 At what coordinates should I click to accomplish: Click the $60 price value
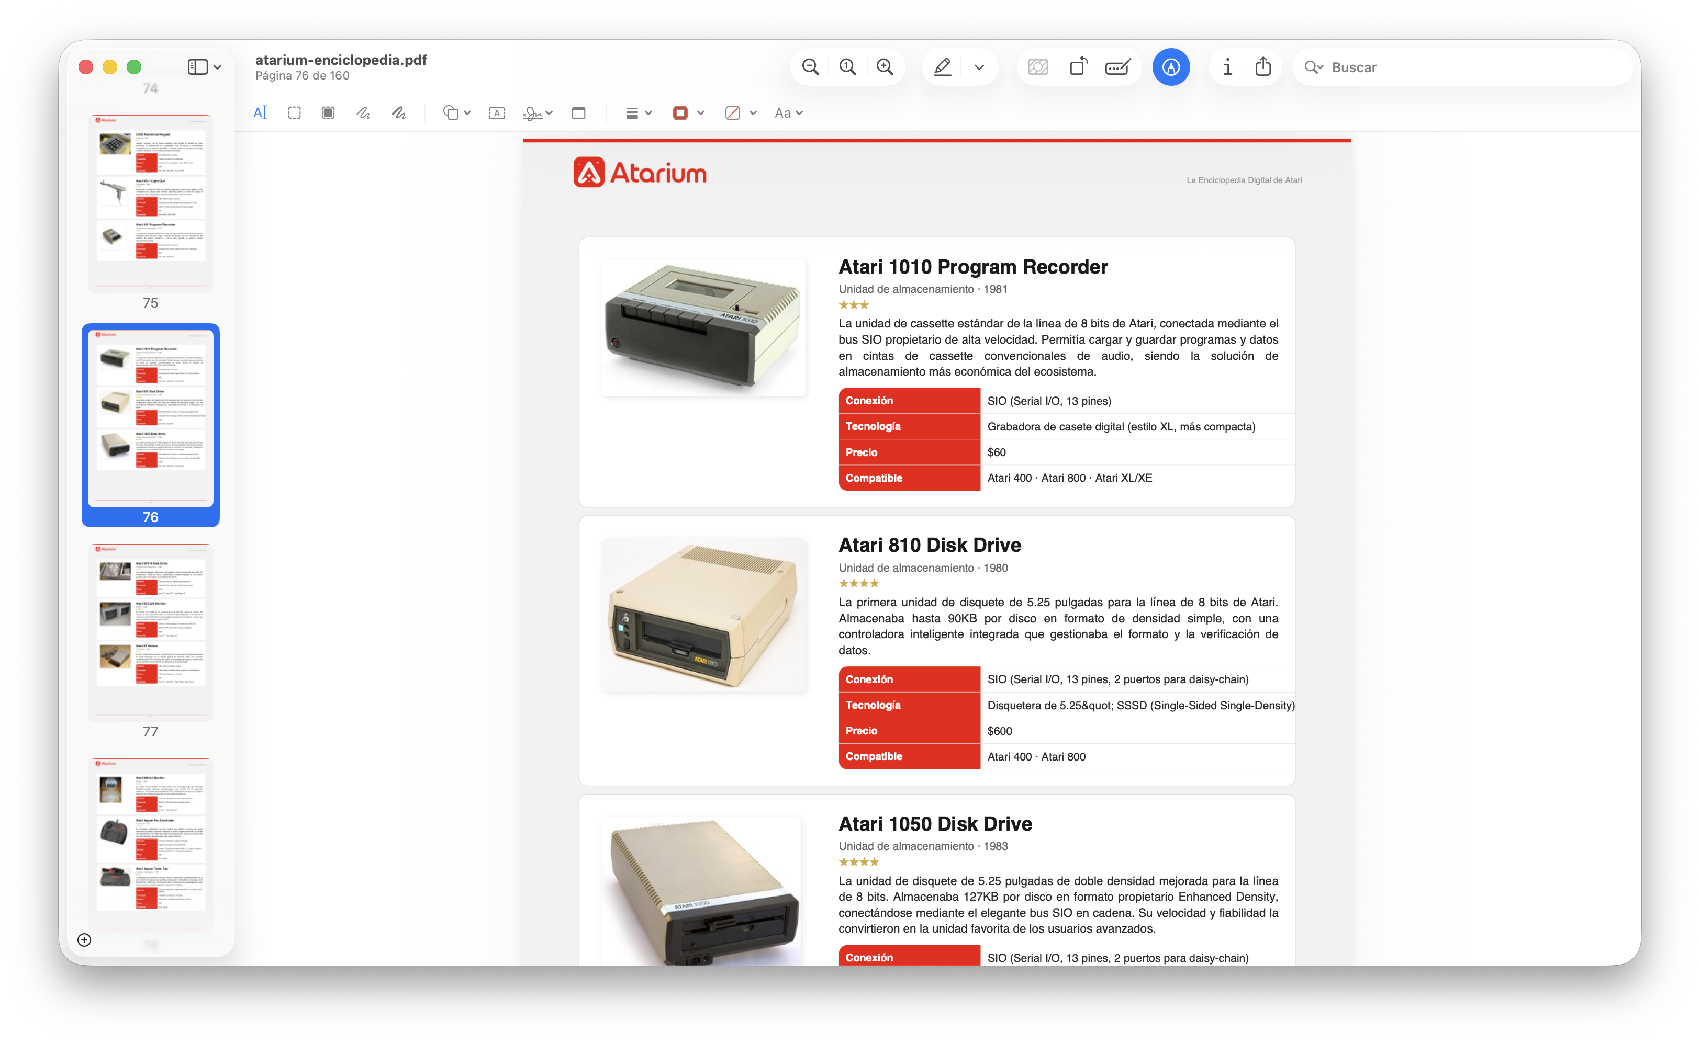996,452
